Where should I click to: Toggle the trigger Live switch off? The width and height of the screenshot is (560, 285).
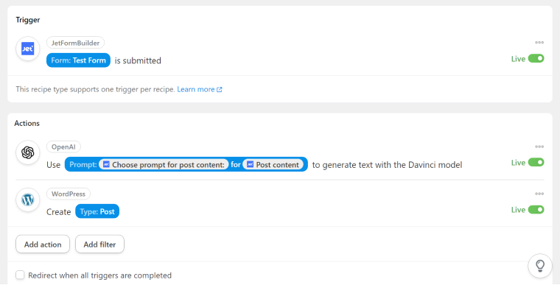coord(536,59)
